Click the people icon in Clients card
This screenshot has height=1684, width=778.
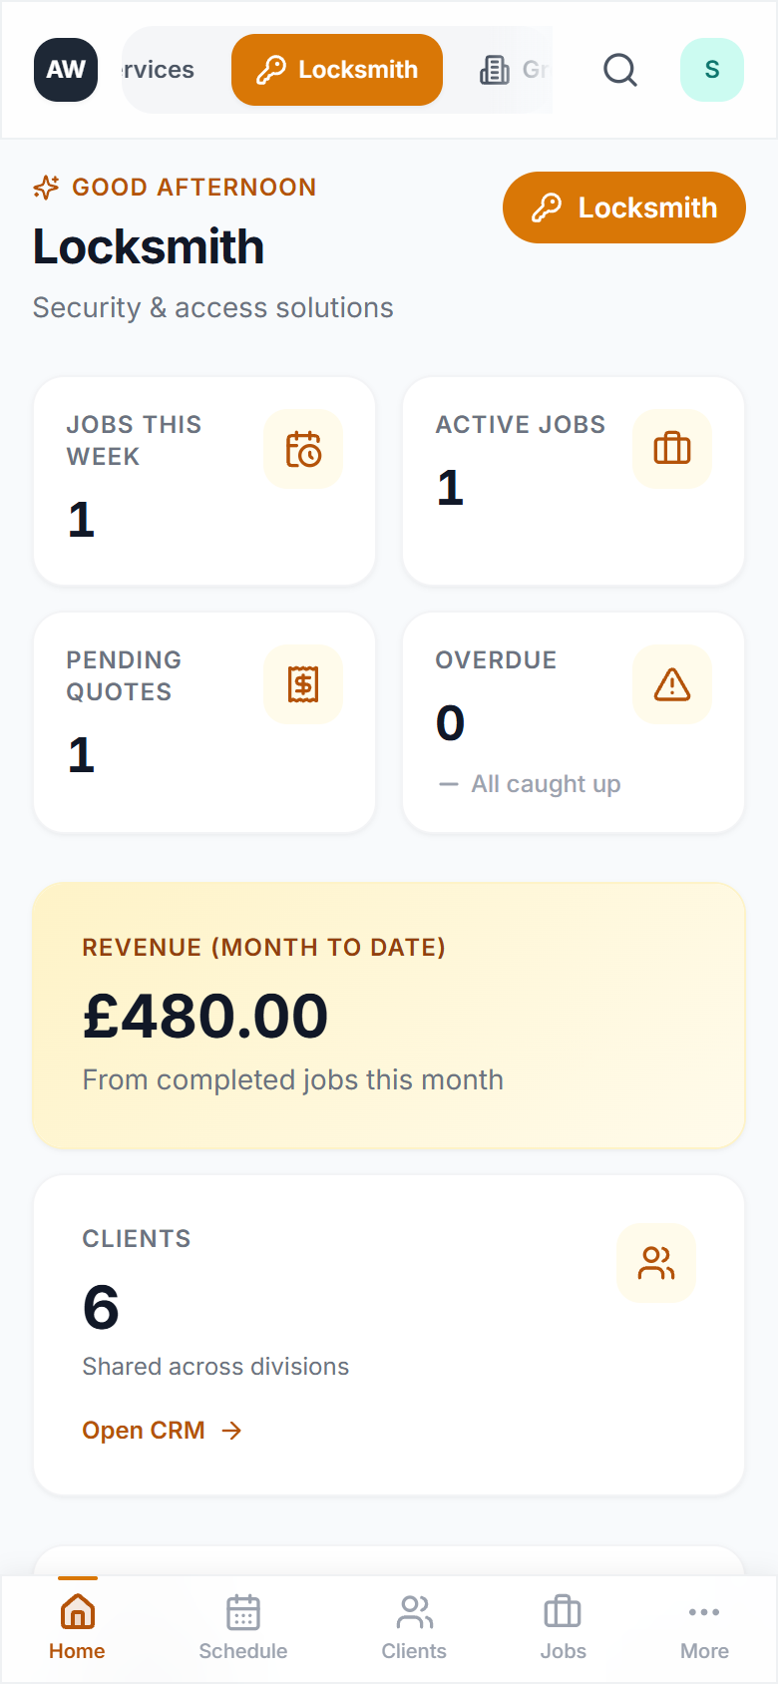point(656,1263)
